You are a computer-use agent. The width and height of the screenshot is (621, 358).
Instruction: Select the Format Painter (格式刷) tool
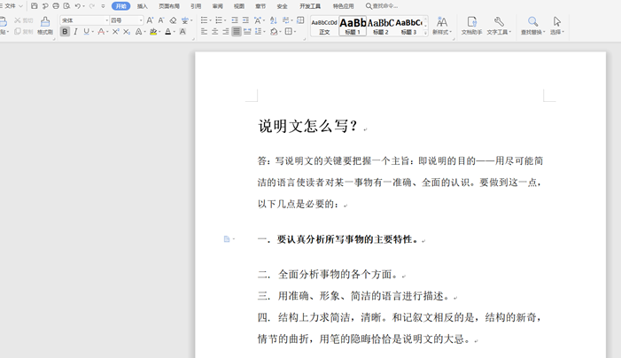coord(45,26)
